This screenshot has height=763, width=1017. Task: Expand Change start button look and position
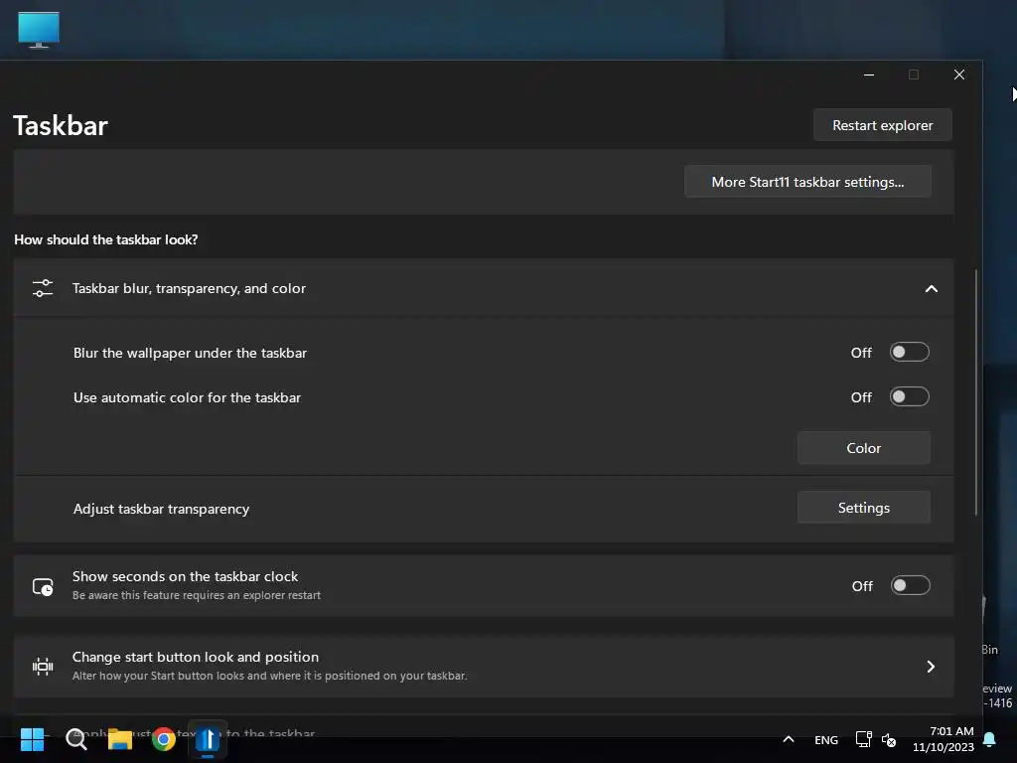931,667
